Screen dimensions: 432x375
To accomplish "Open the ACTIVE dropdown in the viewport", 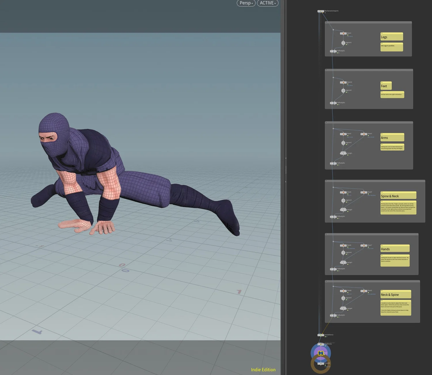I will point(267,3).
